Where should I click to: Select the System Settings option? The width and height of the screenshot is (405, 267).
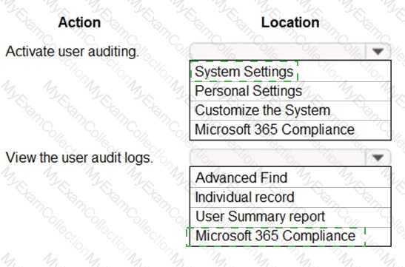[x=290, y=72]
